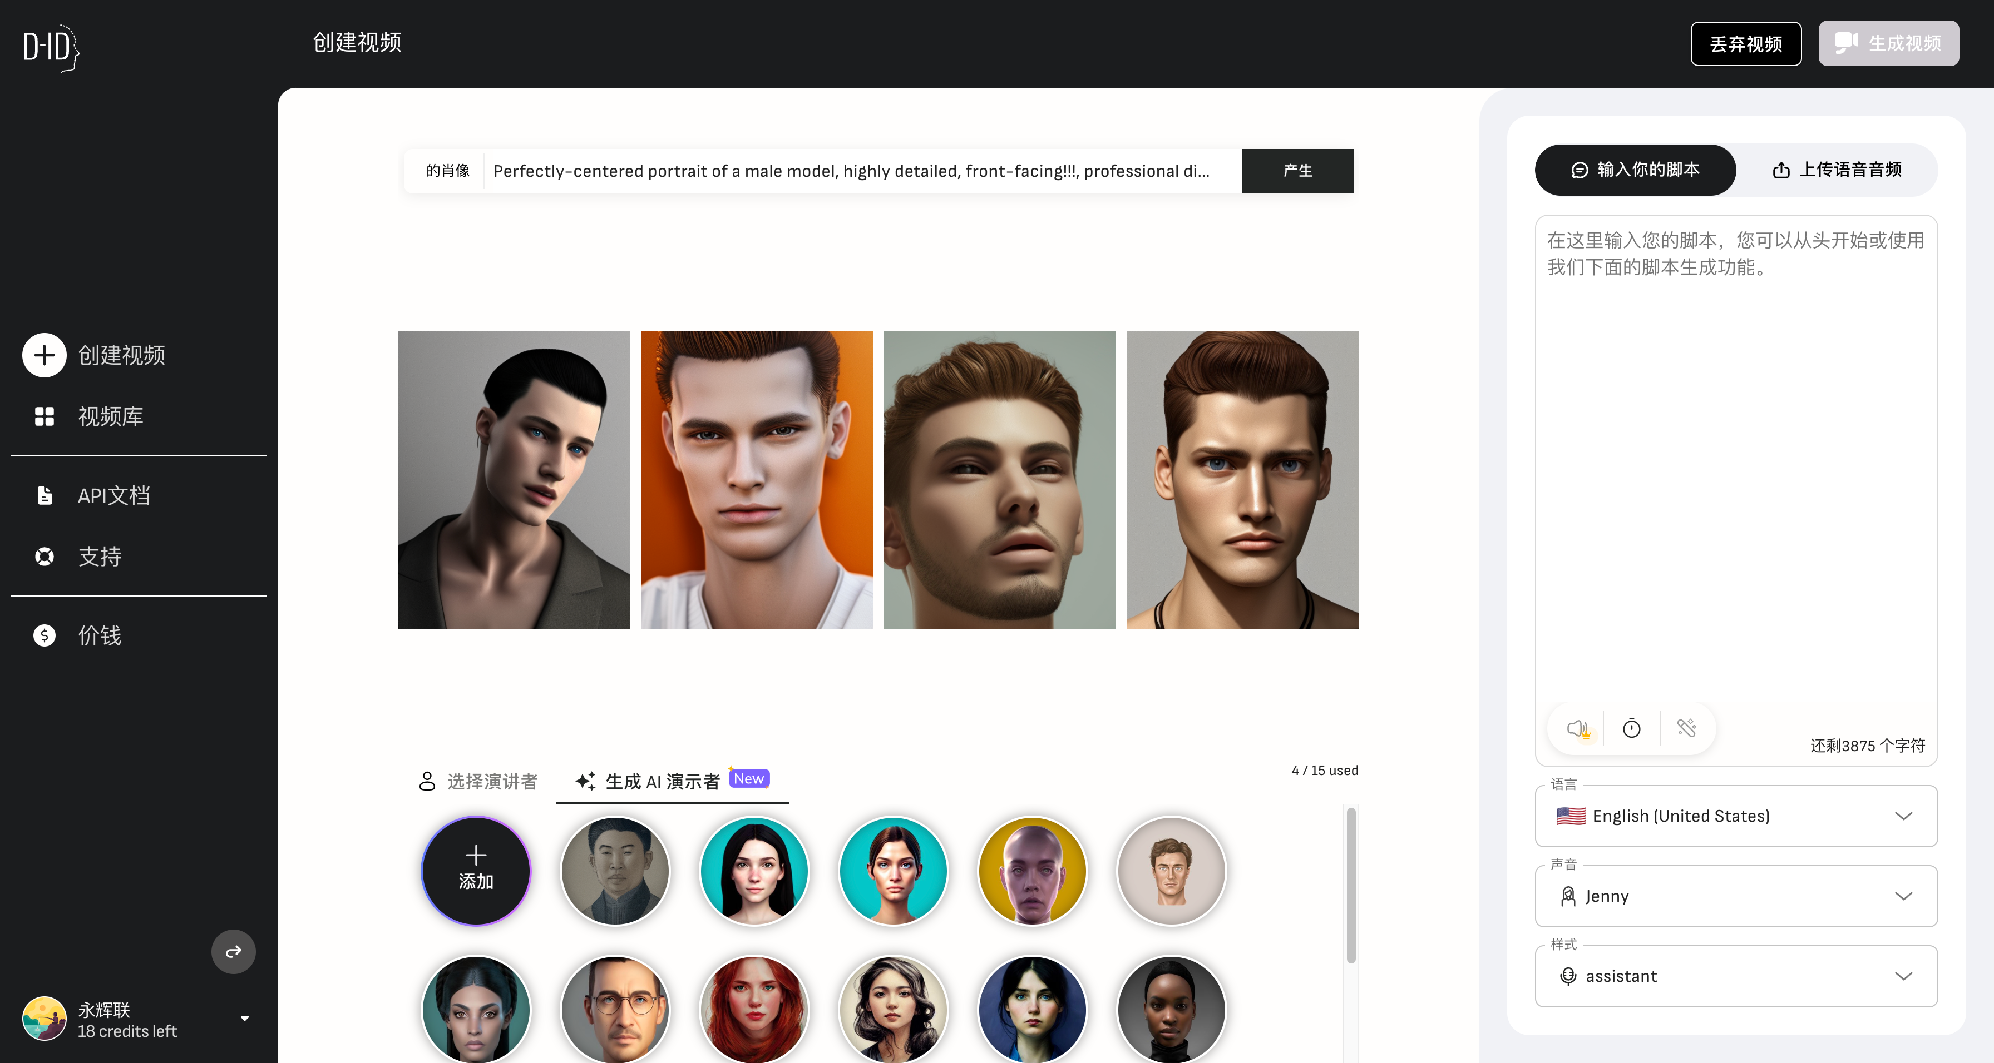Click the 视频库 grid icon
1994x1063 pixels.
[x=44, y=416]
